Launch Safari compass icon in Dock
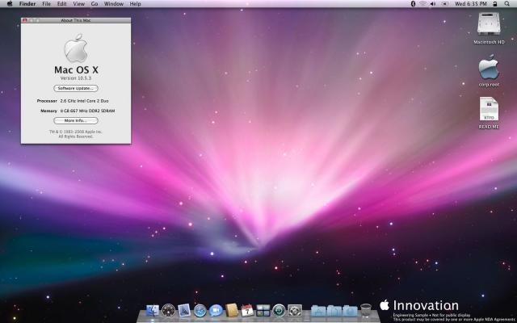 [x=200, y=310]
